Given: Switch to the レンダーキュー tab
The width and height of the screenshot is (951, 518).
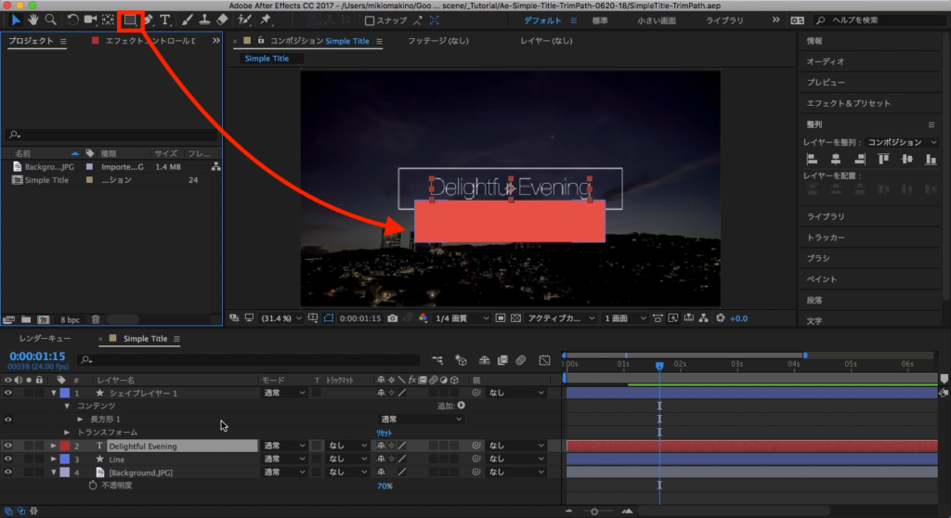Looking at the screenshot, I should pyautogui.click(x=45, y=339).
